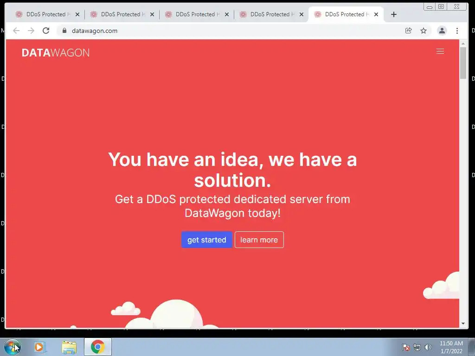The width and height of the screenshot is (475, 356).
Task: Open the network tray icon
Action: (417, 347)
